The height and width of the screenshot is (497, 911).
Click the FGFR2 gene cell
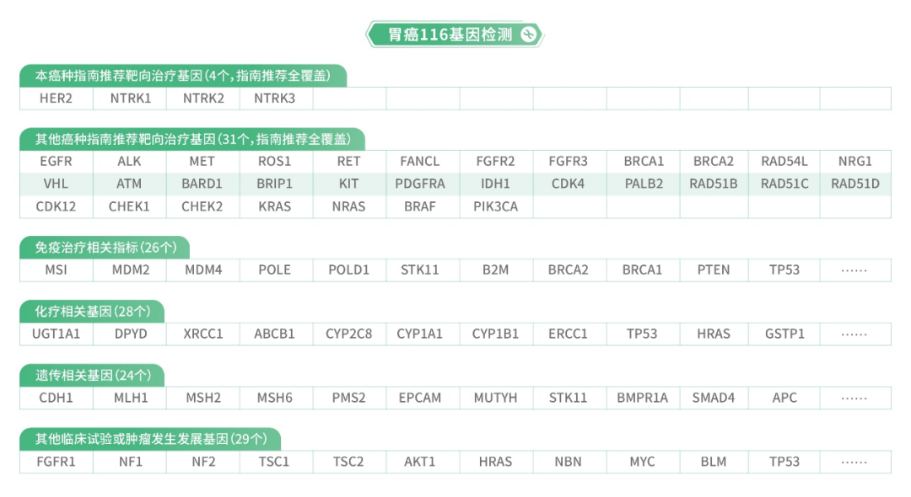496,161
